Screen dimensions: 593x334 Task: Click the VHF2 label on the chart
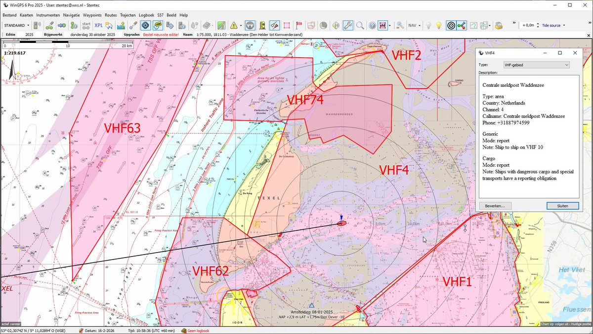tap(407, 55)
